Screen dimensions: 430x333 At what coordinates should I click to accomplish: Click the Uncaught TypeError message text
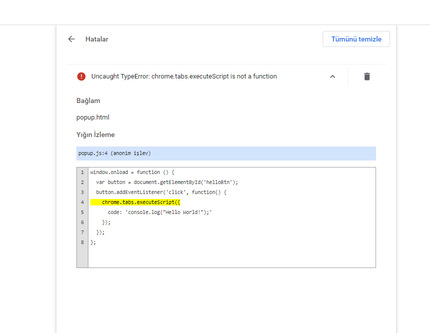pyautogui.click(x=184, y=76)
